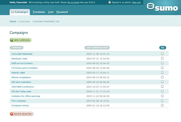
Task: Tick the Invitation for office warming checkbox
Action: pyautogui.click(x=162, y=96)
